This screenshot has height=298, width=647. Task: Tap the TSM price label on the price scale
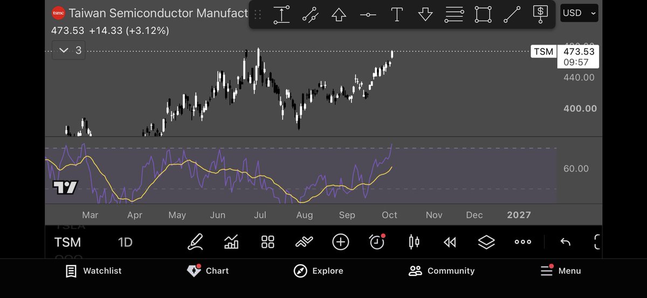click(x=543, y=52)
